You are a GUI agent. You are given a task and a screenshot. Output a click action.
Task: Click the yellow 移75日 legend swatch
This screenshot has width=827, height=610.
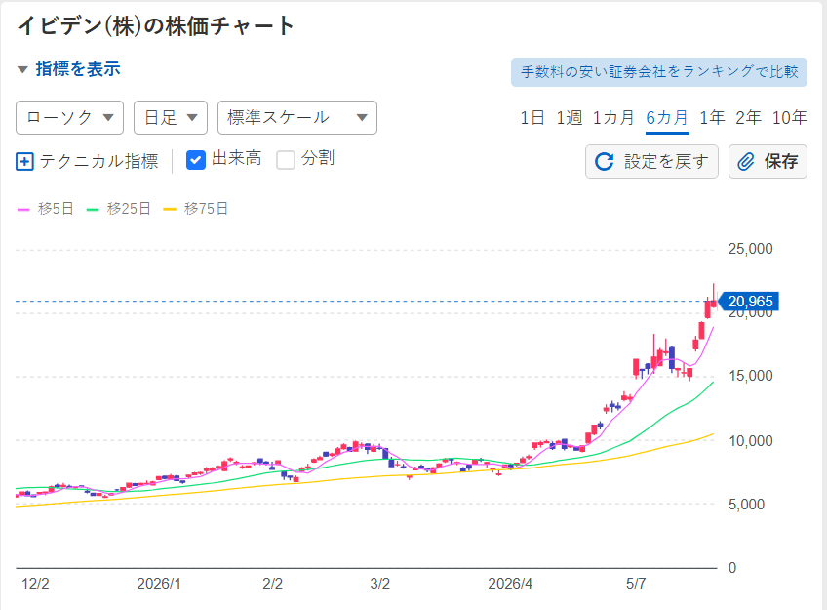click(170, 210)
